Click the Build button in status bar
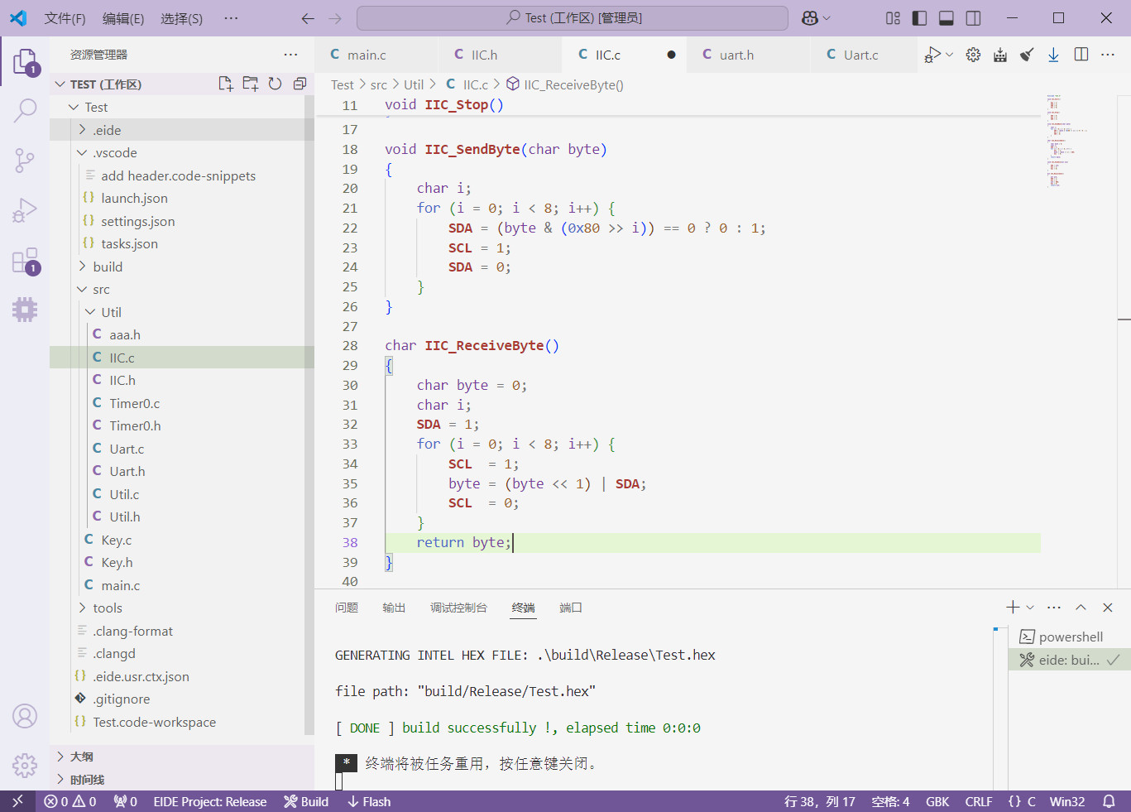 click(x=306, y=801)
